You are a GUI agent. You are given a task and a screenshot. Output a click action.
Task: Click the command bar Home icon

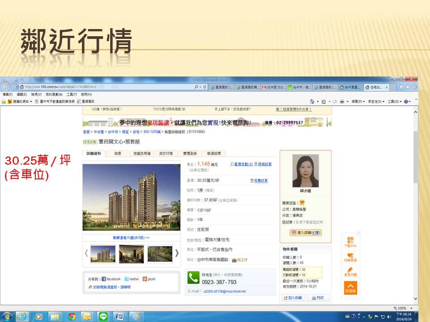tap(312, 102)
